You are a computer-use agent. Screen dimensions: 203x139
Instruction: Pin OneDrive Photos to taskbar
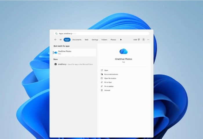tap(109, 86)
